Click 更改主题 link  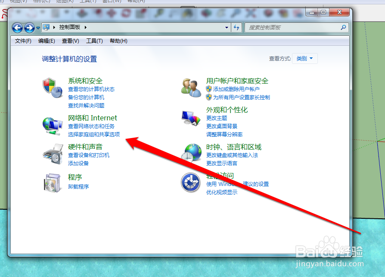point(217,118)
